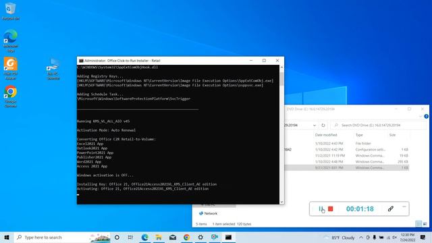
Task: Stop the screen recording with red square
Action: coord(331,209)
